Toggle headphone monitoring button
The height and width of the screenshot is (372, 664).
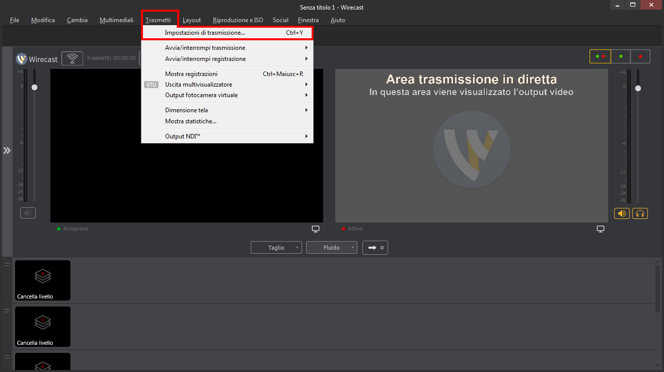tap(640, 213)
